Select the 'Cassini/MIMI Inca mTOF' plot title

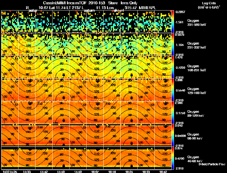pyautogui.click(x=65, y=3)
